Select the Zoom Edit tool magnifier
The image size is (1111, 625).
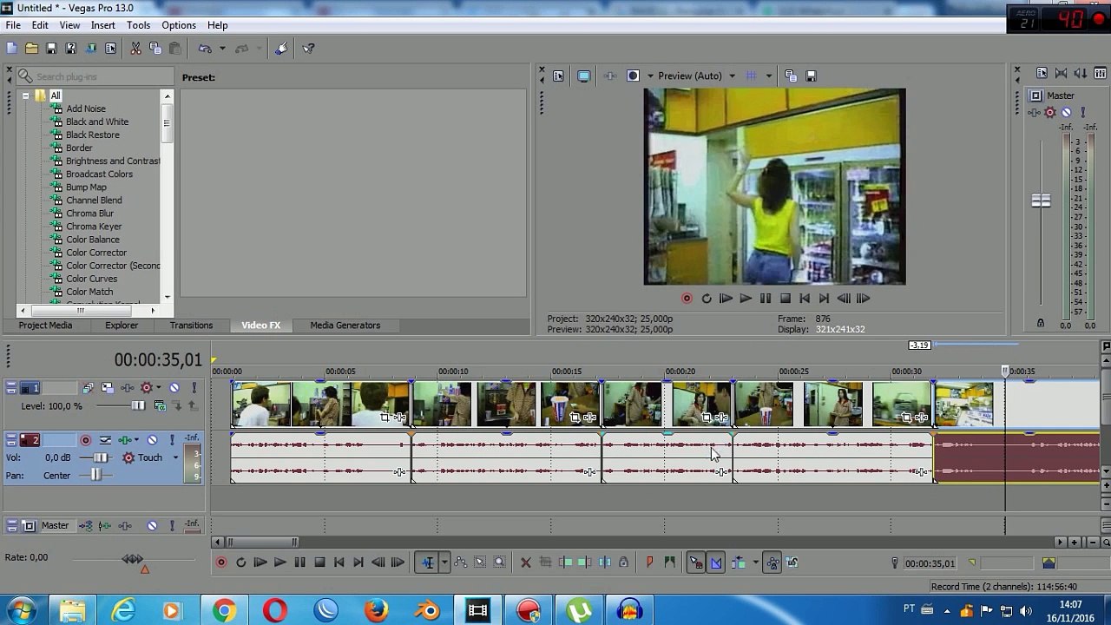click(x=499, y=562)
